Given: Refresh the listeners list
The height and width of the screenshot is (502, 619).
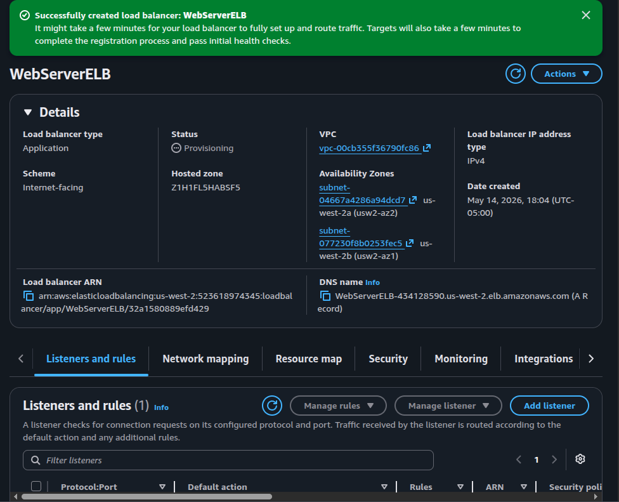Looking at the screenshot, I should [272, 406].
